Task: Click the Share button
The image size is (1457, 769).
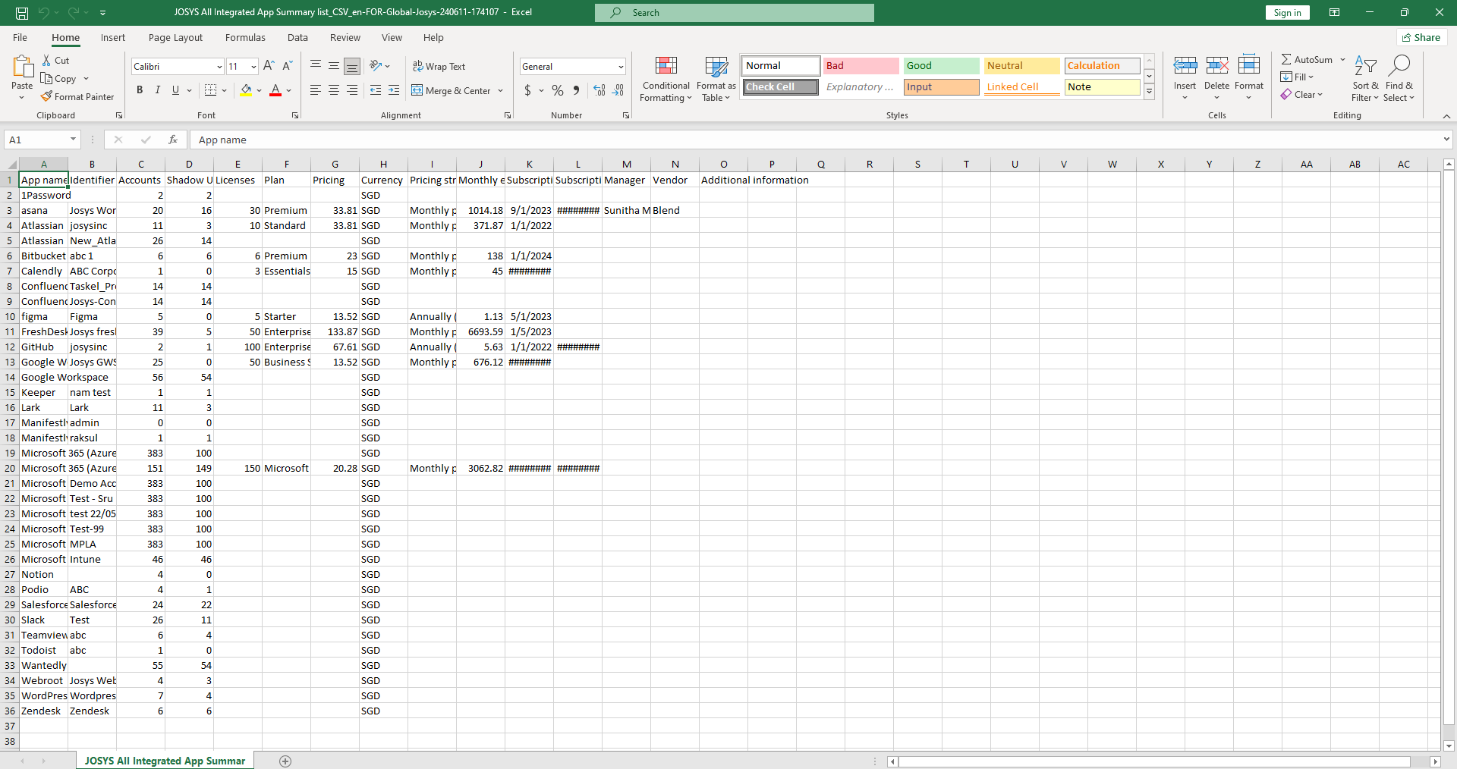Action: pyautogui.click(x=1421, y=38)
